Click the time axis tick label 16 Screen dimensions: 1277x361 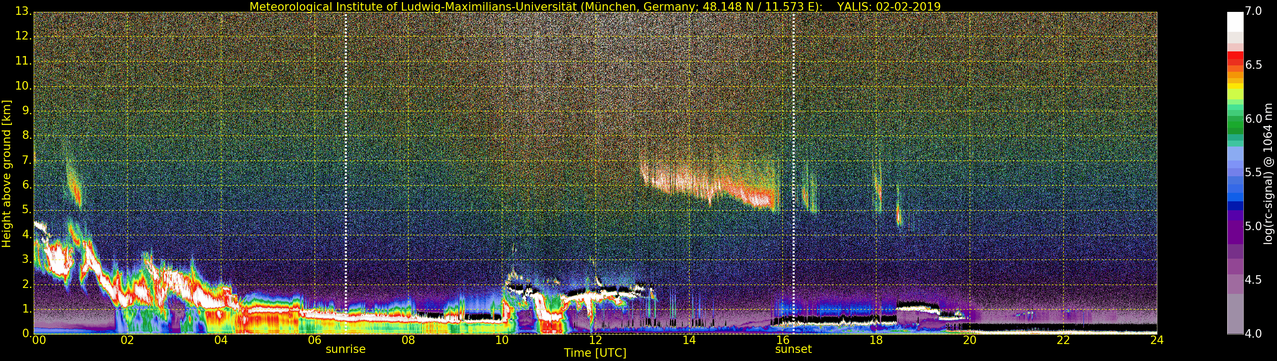pyautogui.click(x=783, y=340)
